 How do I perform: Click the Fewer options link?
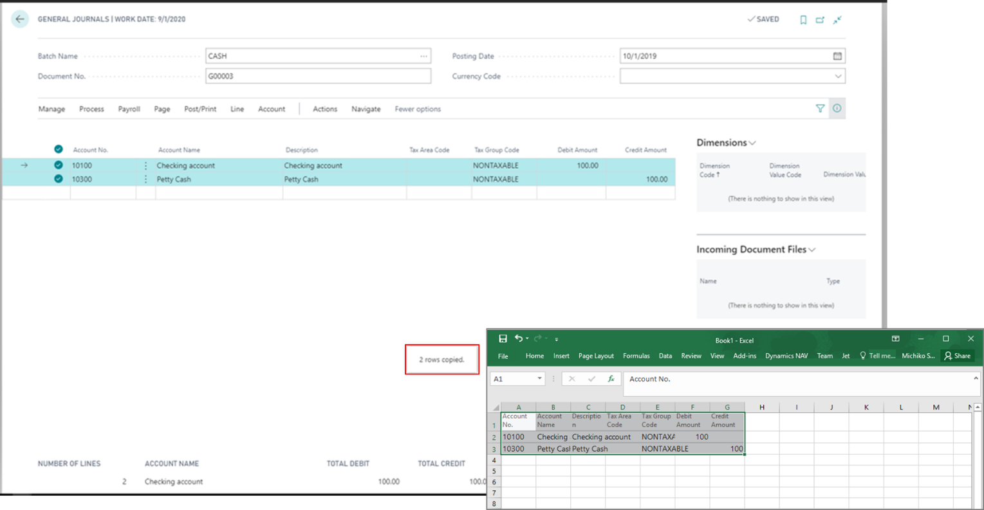(418, 109)
